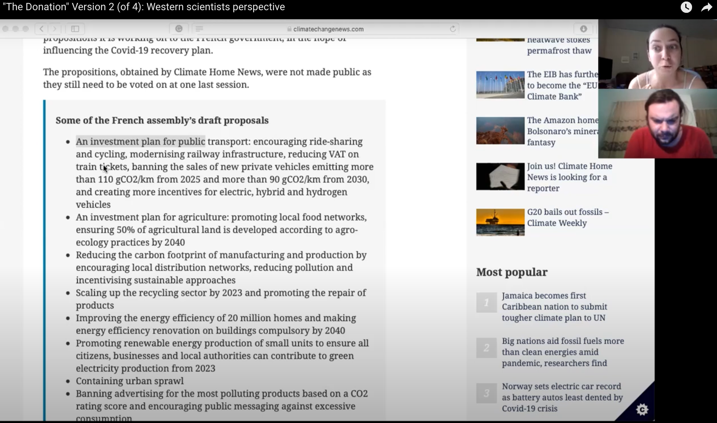Open "Norway sets electric car record" article
Screen dimensions: 717x423
point(562,397)
